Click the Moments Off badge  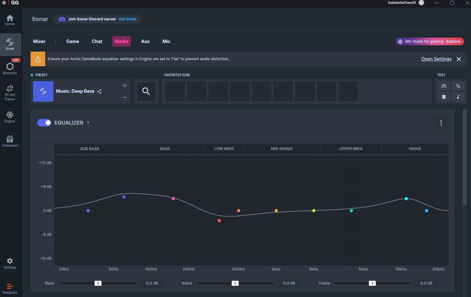16,60
